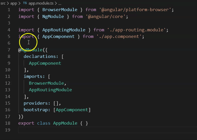
Task: Click the TS file icon in the breadcrumb
Action: coord(25,3)
